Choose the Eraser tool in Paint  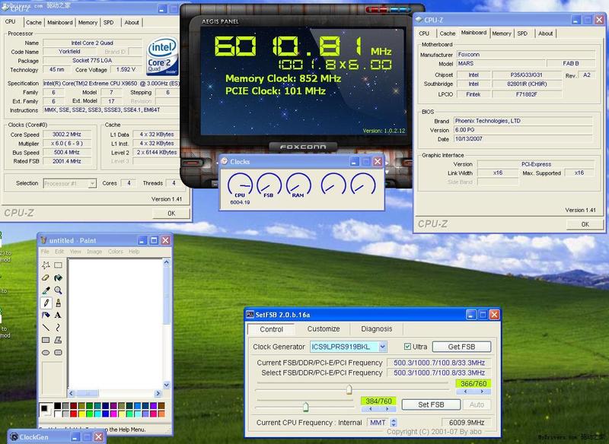pyautogui.click(x=46, y=277)
